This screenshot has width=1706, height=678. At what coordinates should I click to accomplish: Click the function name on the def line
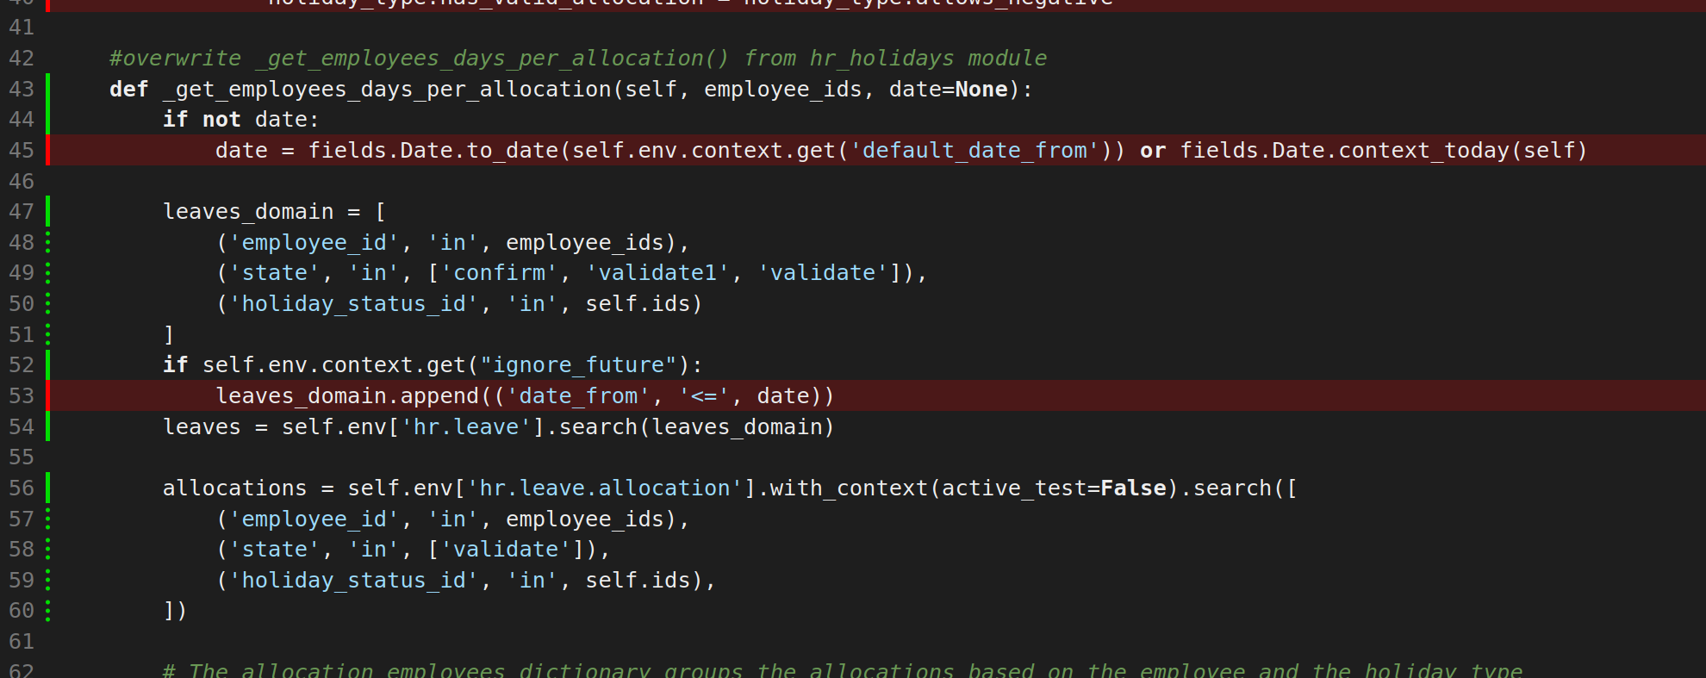coord(386,89)
